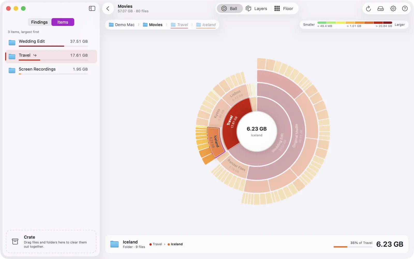Select the Screen Recordings row
The height and width of the screenshot is (259, 414).
[51, 70]
